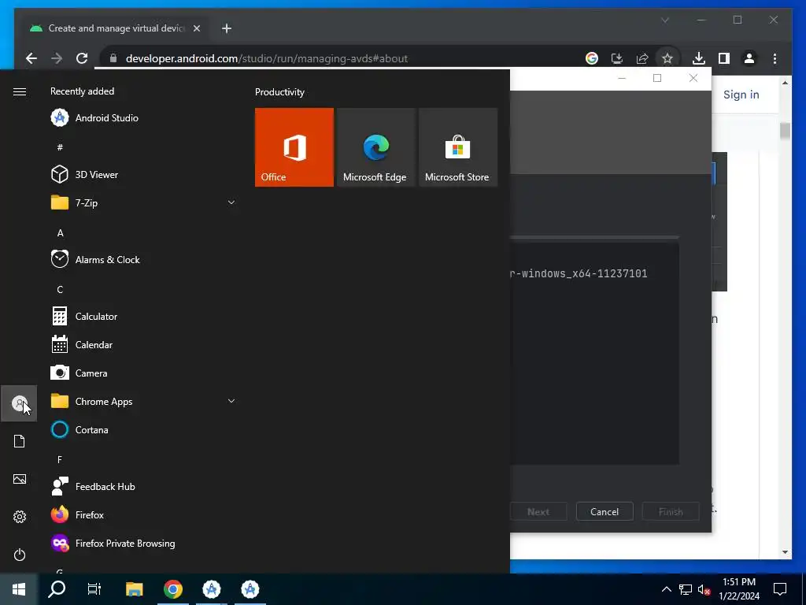
Task: Open Firefox Private Browsing
Action: 143,544
